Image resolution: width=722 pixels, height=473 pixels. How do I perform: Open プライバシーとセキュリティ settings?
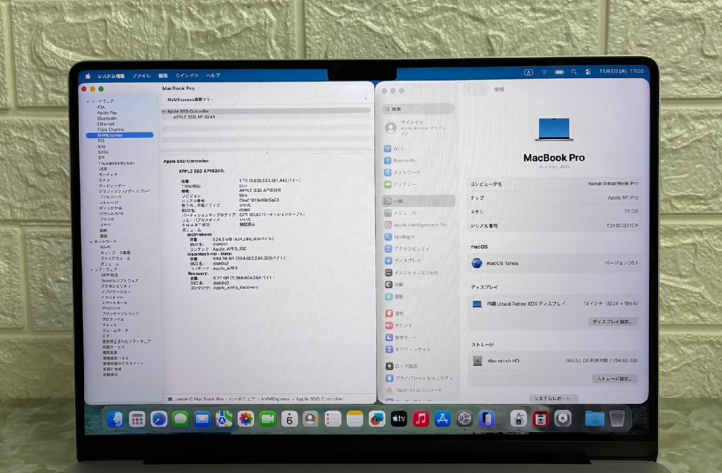point(419,378)
